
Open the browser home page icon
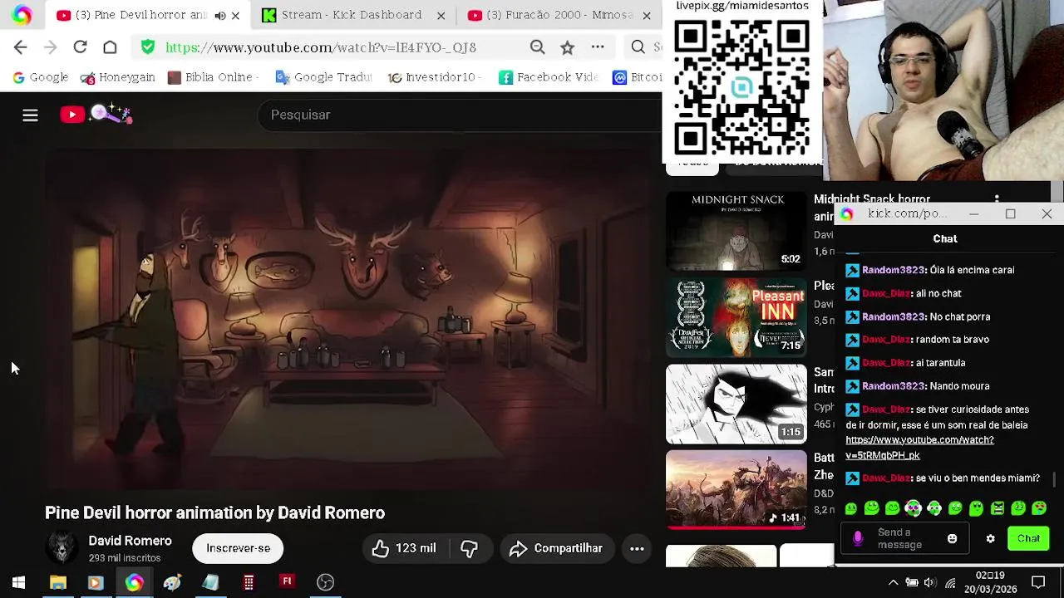pos(110,47)
